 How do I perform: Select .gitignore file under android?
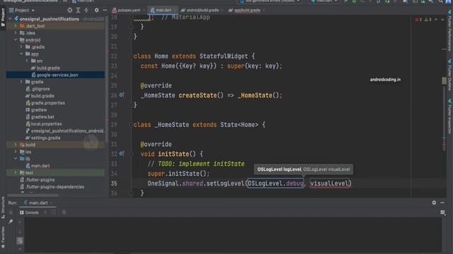(38, 89)
